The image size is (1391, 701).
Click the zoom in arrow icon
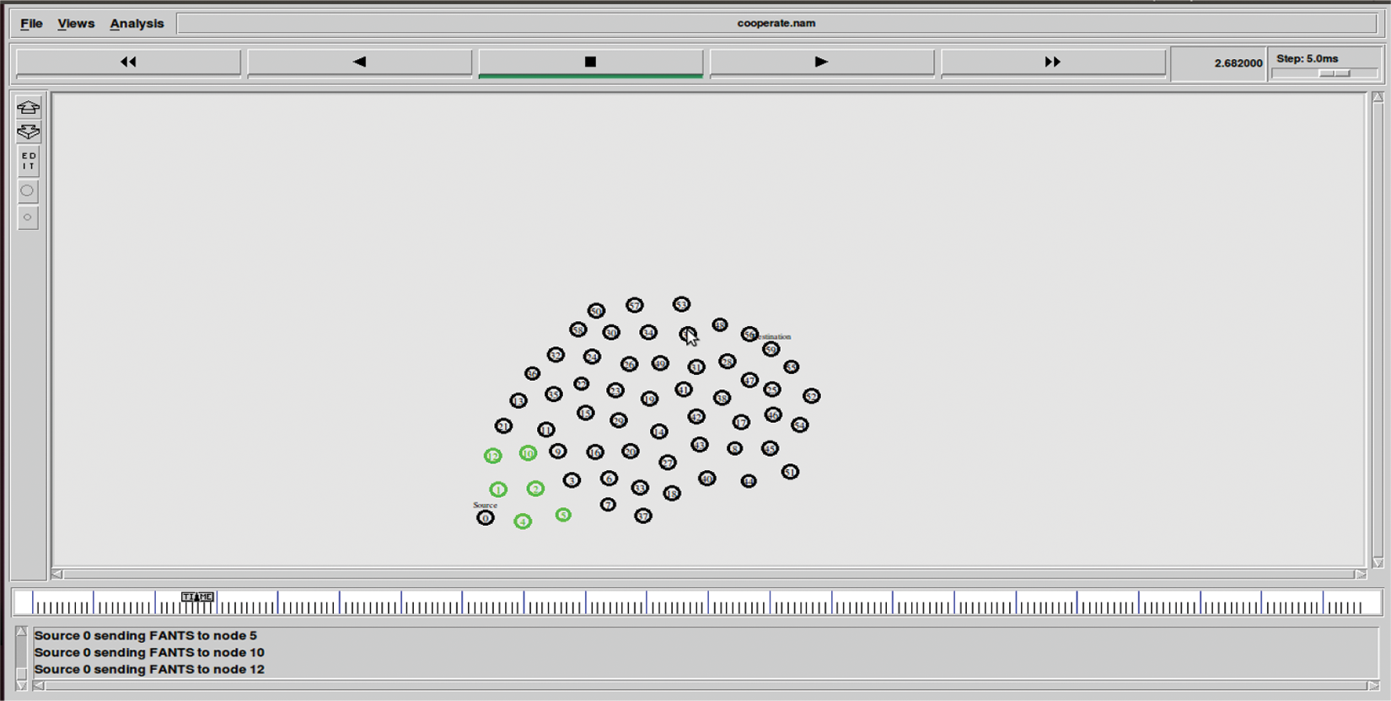tap(28, 107)
